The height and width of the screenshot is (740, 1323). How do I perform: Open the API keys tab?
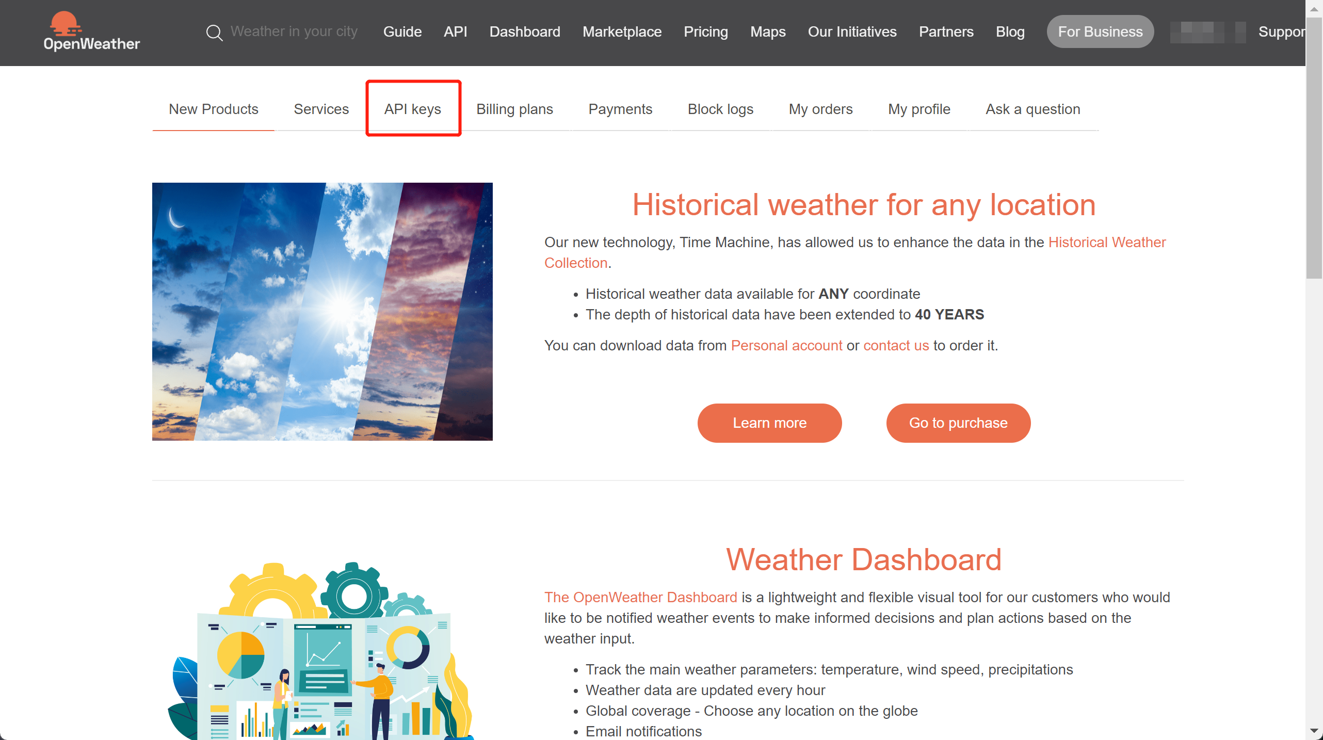[413, 109]
